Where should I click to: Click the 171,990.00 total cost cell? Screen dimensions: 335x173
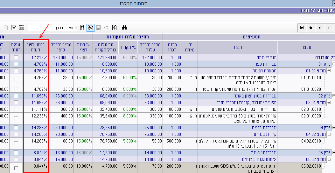pos(106,57)
